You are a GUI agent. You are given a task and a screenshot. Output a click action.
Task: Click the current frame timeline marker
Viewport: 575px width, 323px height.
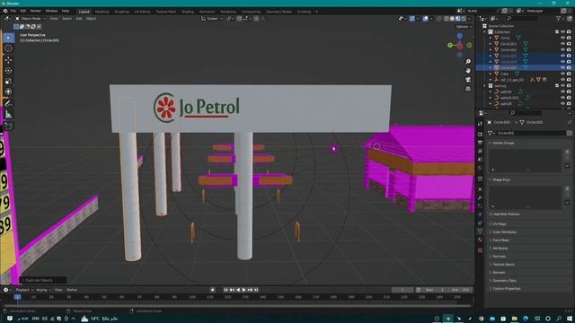coord(18,297)
